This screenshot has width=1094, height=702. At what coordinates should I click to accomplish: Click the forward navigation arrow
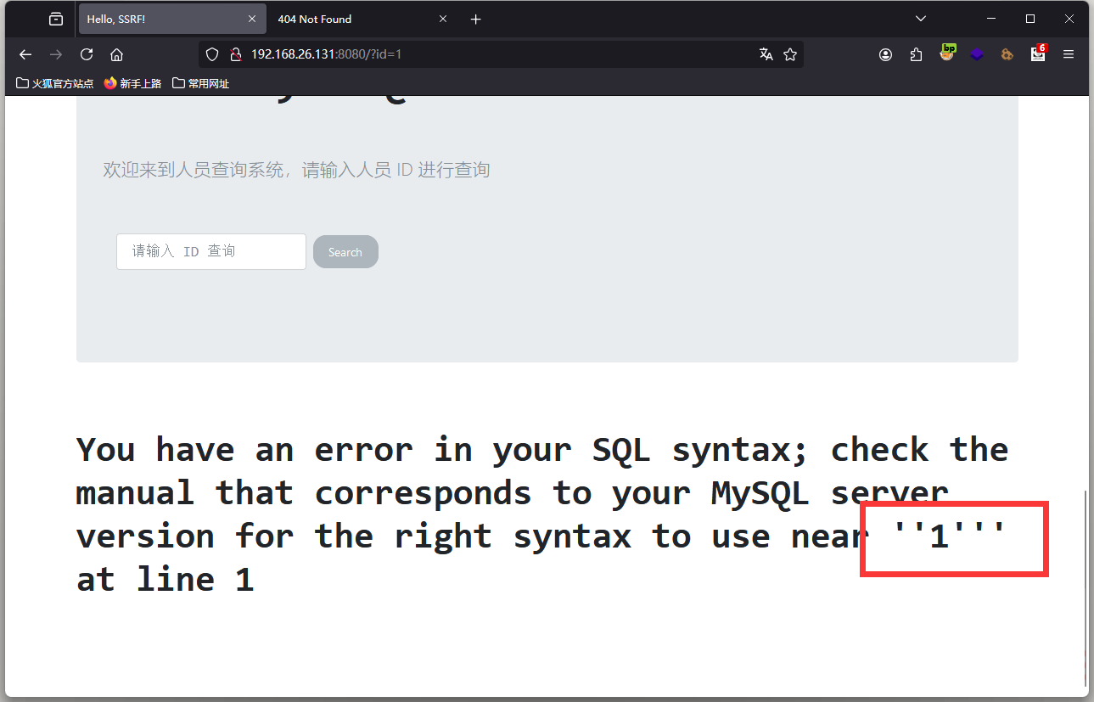point(56,54)
